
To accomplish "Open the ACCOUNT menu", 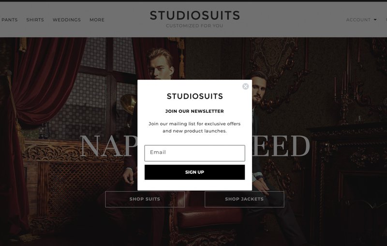I will [358, 20].
